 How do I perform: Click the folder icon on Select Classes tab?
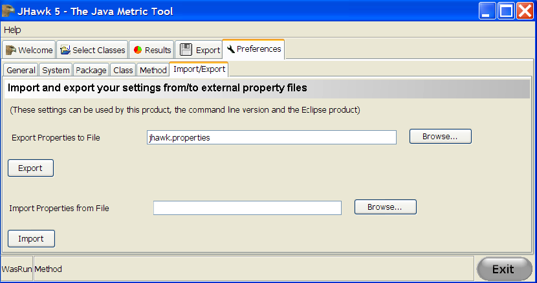tap(65, 50)
